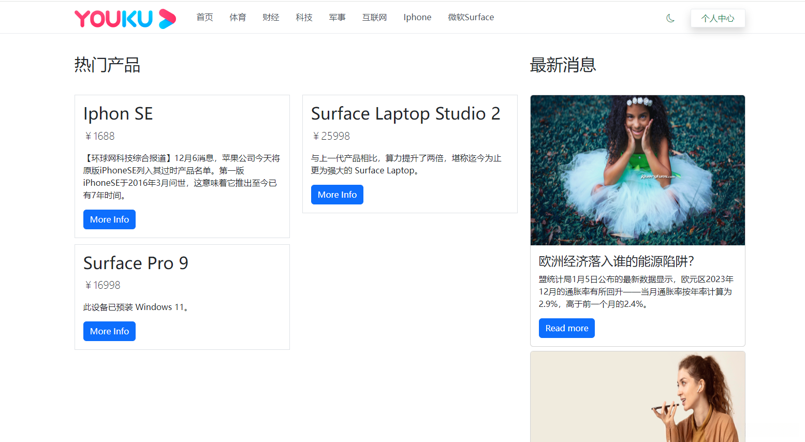Click the 此设备已预装 Windows 11 description
Image resolution: width=805 pixels, height=442 pixels.
[137, 307]
